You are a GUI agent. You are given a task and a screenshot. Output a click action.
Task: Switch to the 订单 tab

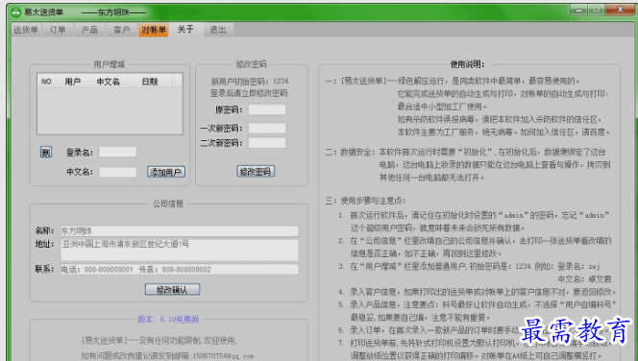pos(58,30)
